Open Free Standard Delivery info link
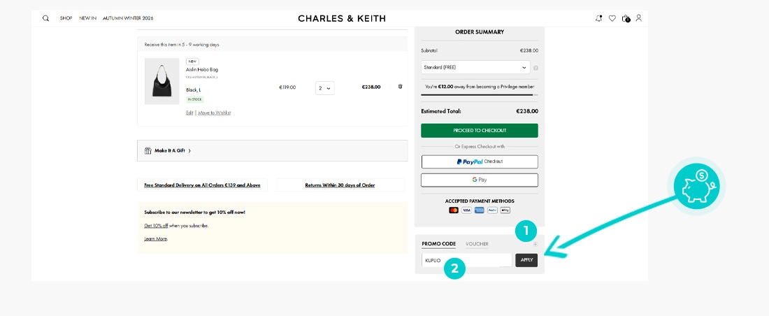 click(x=202, y=185)
